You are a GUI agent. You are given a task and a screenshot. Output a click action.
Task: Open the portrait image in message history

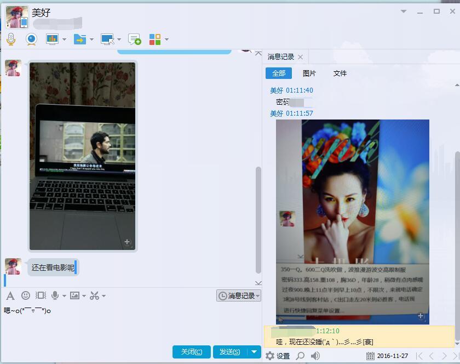(x=352, y=222)
